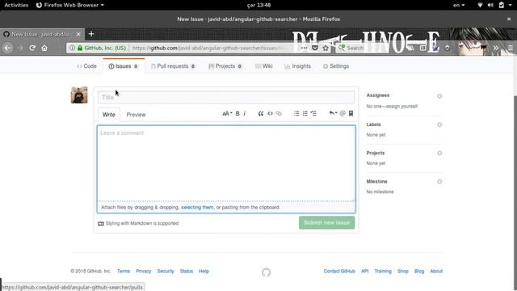Viewport: 517px width, 291px height.
Task: Open Status footer link
Action: tap(187, 272)
